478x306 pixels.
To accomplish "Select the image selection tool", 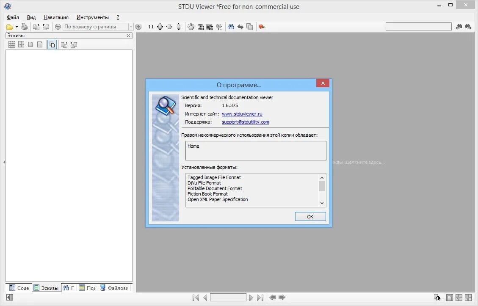I will click(210, 27).
